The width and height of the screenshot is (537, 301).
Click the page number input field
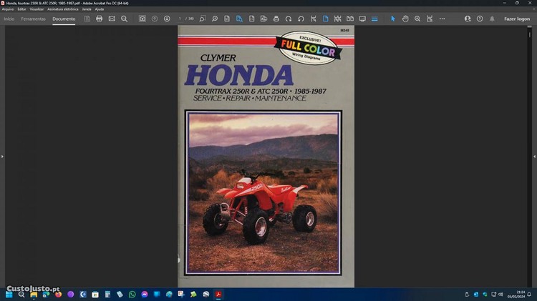coord(181,19)
